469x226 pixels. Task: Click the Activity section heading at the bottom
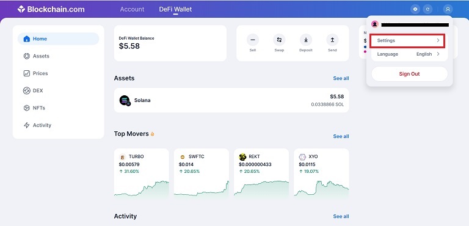(x=125, y=216)
